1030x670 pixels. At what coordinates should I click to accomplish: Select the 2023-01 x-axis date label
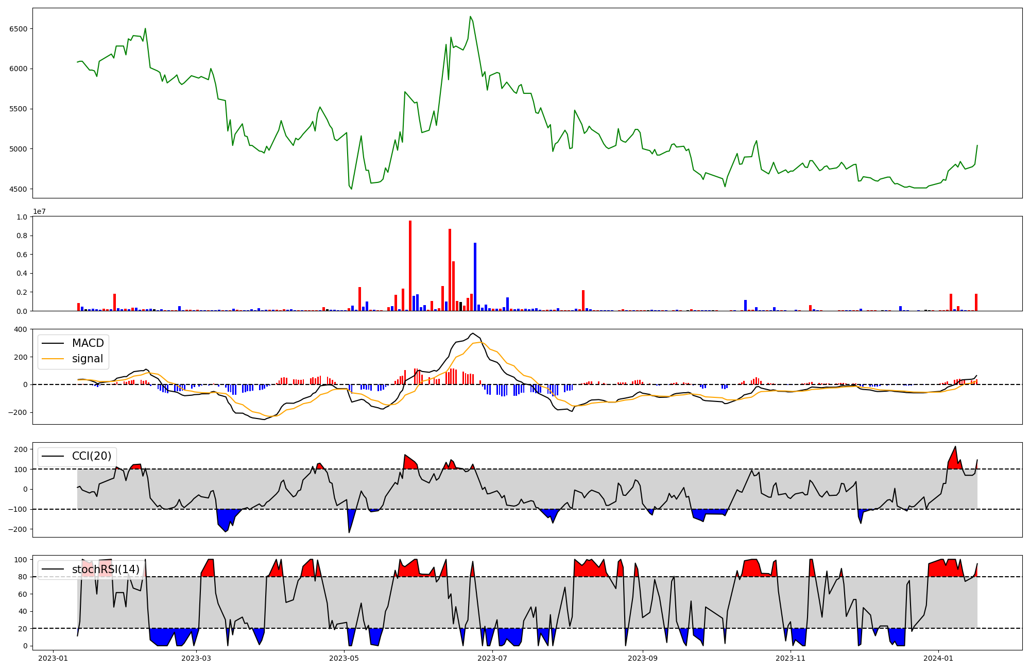point(53,658)
